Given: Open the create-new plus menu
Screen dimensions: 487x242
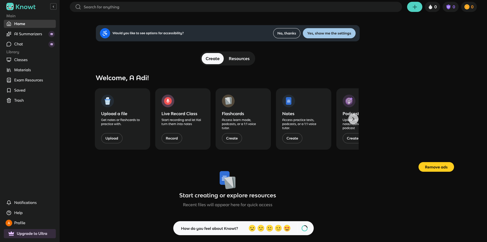Looking at the screenshot, I should click(x=414, y=7).
